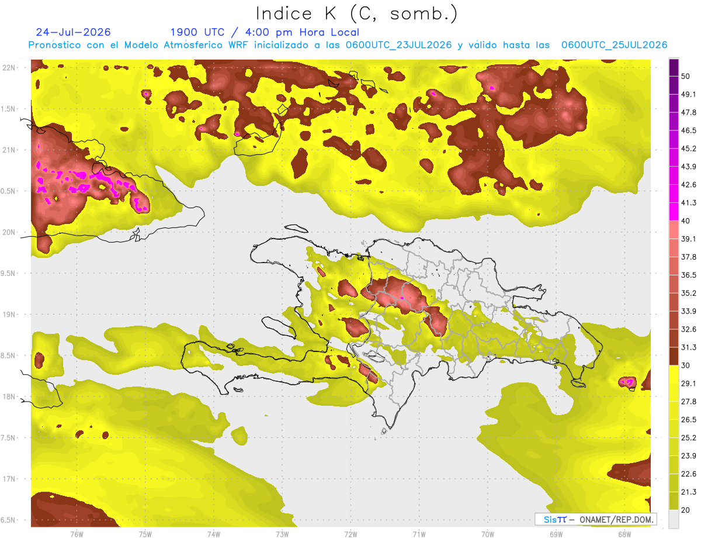Click the "40" color scale label
This screenshot has width=701, height=542.
coord(686,221)
